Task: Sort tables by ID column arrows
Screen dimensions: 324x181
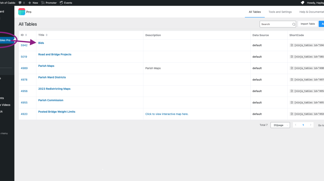Action: (x=26, y=35)
